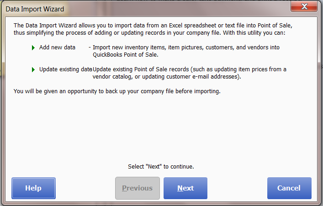Click the Data Import Wizard title text

coord(35,9)
